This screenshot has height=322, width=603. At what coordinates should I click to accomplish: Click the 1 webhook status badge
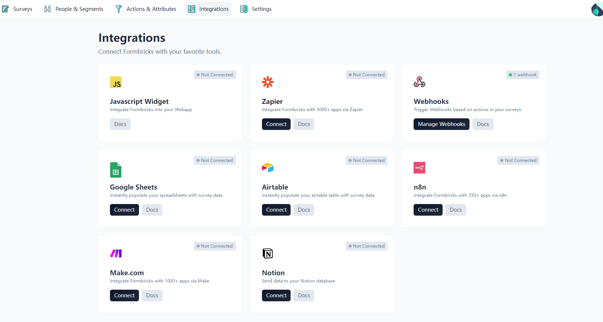point(522,75)
